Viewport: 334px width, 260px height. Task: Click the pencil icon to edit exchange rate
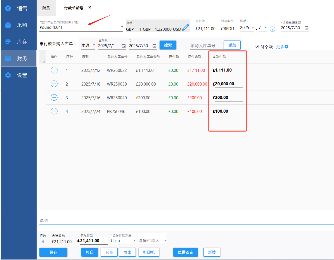point(185,27)
